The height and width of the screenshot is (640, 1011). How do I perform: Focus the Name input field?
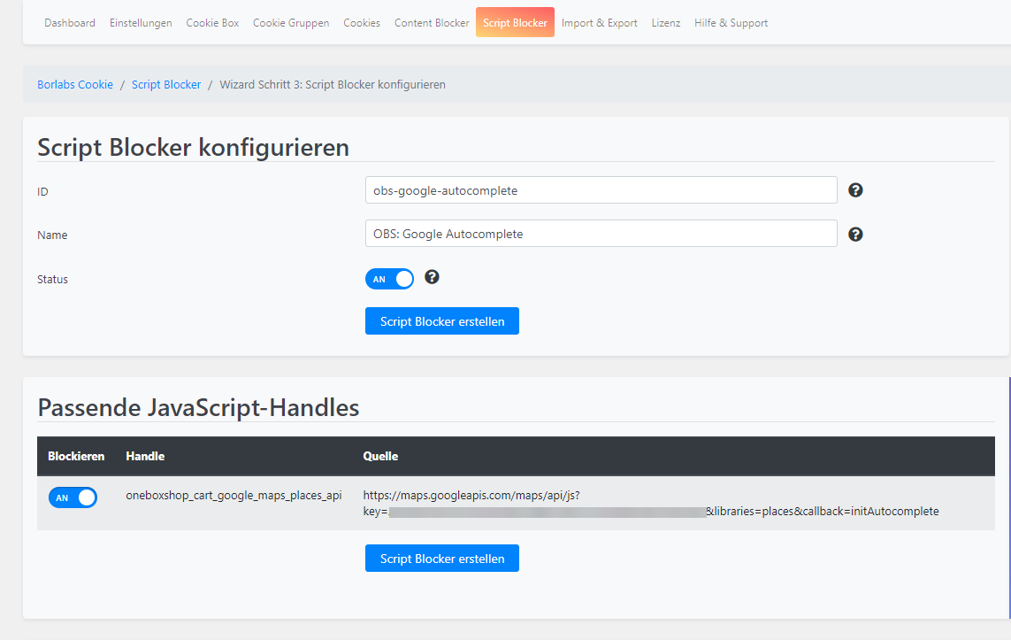601,234
